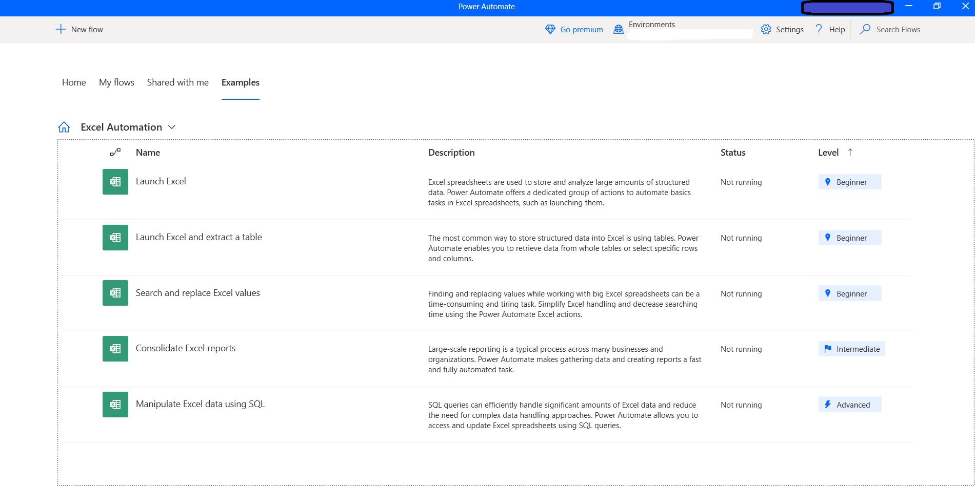The width and height of the screenshot is (975, 488).
Task: Click the Environments globe icon
Action: point(619,29)
